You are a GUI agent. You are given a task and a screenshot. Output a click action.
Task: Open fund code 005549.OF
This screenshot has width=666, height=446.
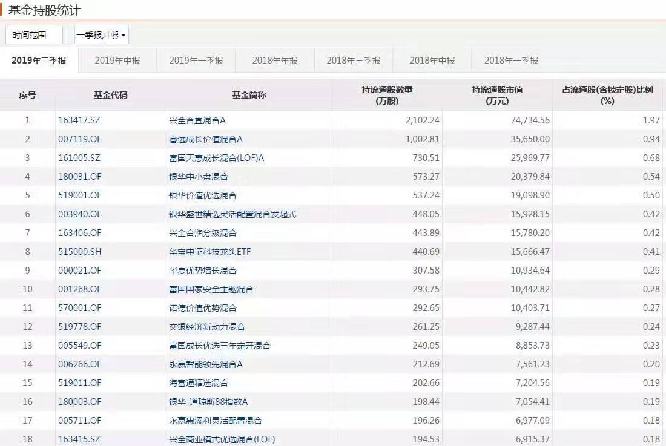[80, 346]
